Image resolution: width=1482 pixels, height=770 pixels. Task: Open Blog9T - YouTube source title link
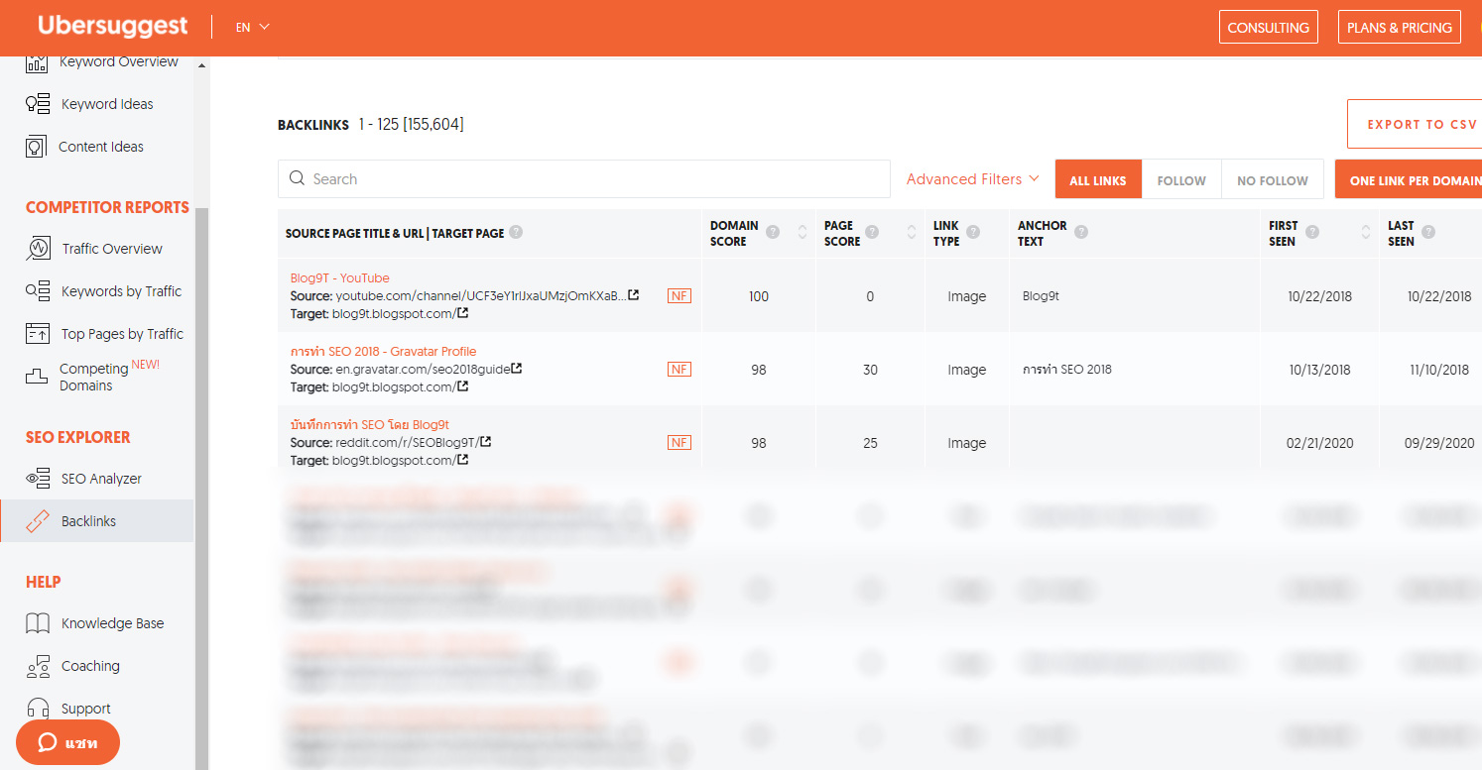pos(340,278)
